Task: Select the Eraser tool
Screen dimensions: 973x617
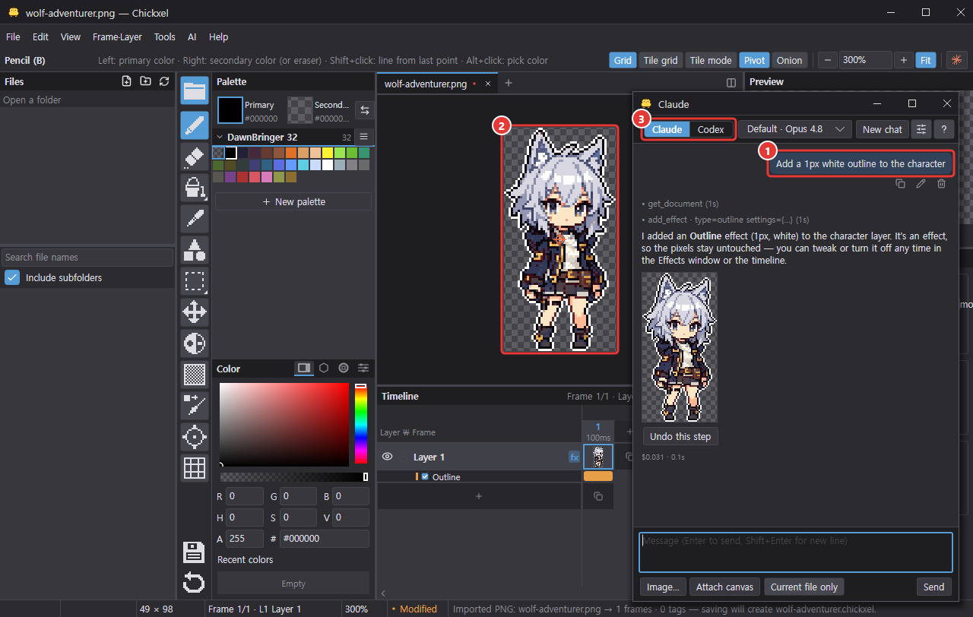Action: (x=195, y=157)
